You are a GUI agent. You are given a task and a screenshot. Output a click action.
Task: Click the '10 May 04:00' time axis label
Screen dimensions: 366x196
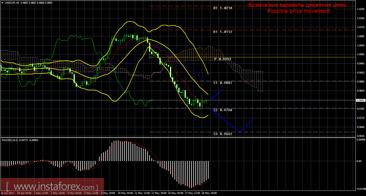(126, 193)
